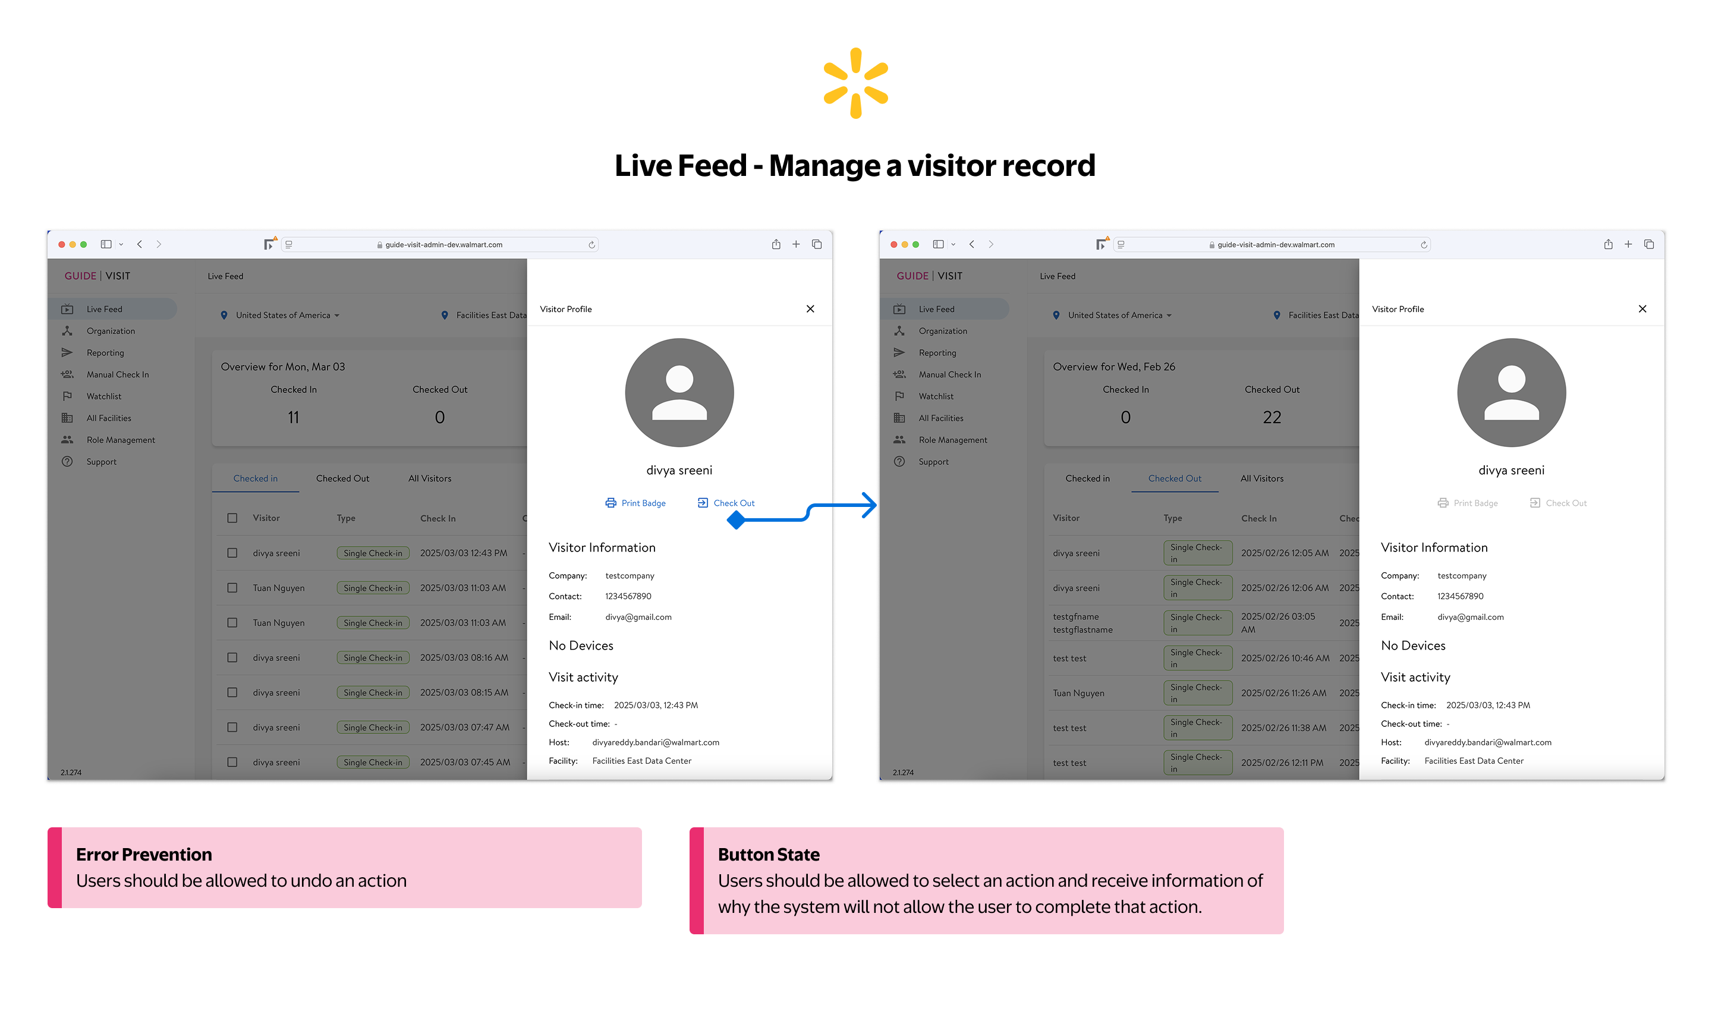Click disabled Check Out in right profile
The height and width of the screenshot is (1027, 1712).
[1559, 503]
